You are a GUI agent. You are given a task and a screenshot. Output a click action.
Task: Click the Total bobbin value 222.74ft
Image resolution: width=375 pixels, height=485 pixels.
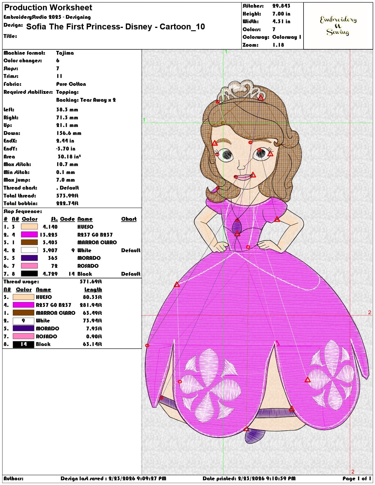67,203
